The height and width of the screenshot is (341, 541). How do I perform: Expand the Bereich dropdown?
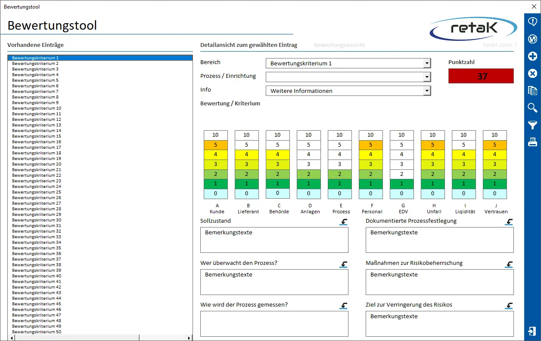point(426,64)
